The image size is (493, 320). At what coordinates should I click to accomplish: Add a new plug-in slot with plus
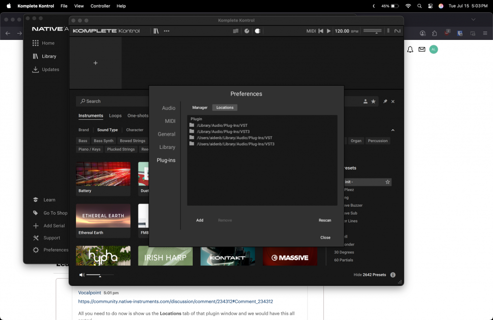point(96,63)
